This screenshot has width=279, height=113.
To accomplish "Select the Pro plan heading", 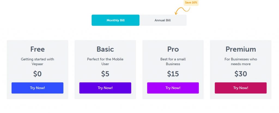I will coord(173,49).
